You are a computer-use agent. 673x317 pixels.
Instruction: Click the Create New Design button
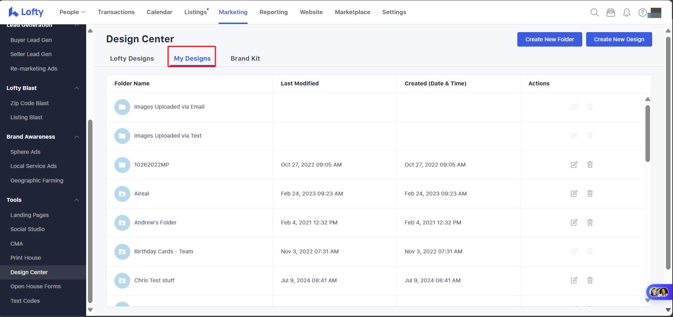point(619,40)
